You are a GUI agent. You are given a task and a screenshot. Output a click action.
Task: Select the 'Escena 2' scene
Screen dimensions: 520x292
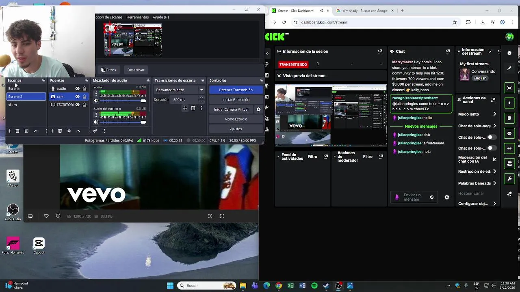26,97
